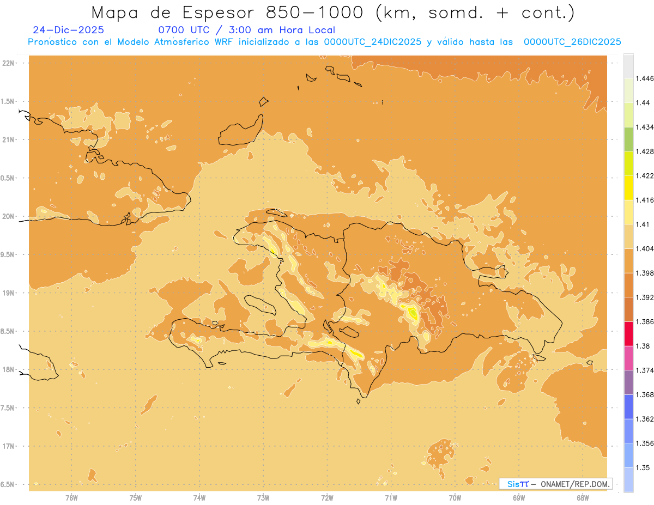This screenshot has height=505, width=654.
Task: Click the time label '0700 UTC / 3:00 am Hora Local'
Action: [x=246, y=31]
